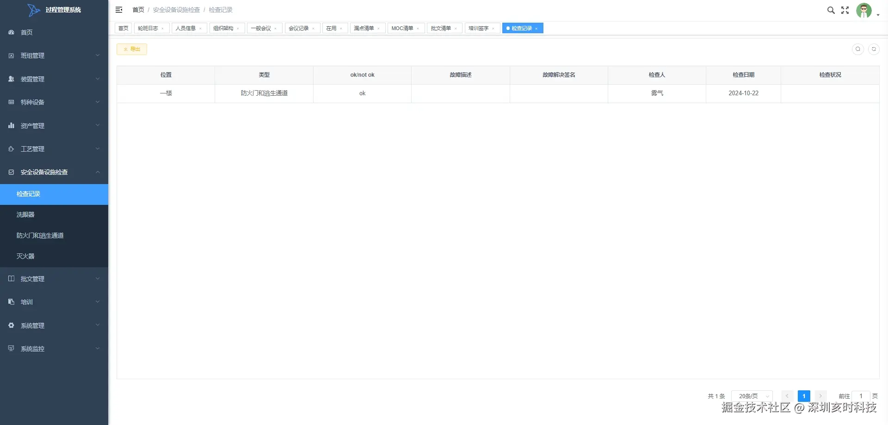Expand the 装置管理 menu chevron
Image resolution: width=888 pixels, height=425 pixels.
[98, 79]
